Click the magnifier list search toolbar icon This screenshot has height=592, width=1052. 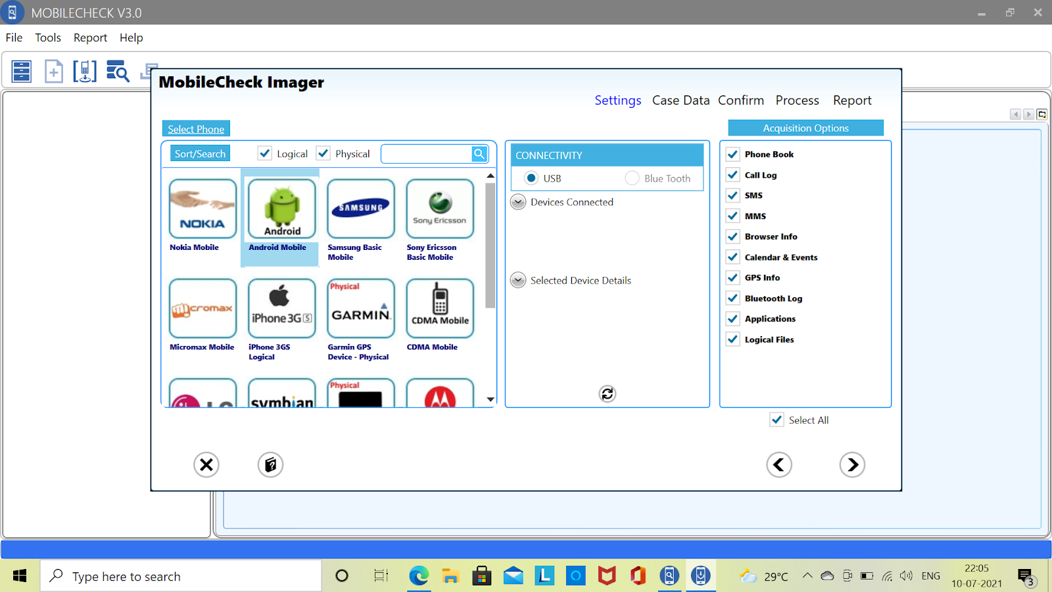[118, 71]
